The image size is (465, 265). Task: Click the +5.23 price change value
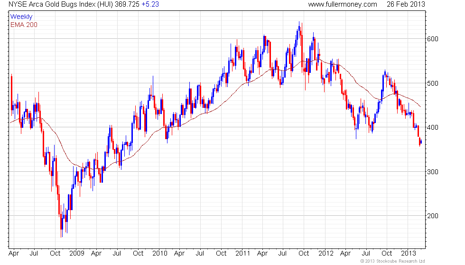pos(150,4)
